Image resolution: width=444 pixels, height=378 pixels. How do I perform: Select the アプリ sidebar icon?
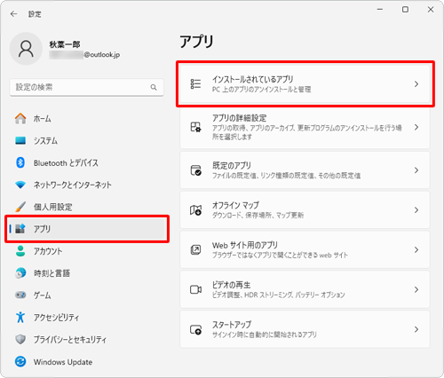pyautogui.click(x=20, y=229)
